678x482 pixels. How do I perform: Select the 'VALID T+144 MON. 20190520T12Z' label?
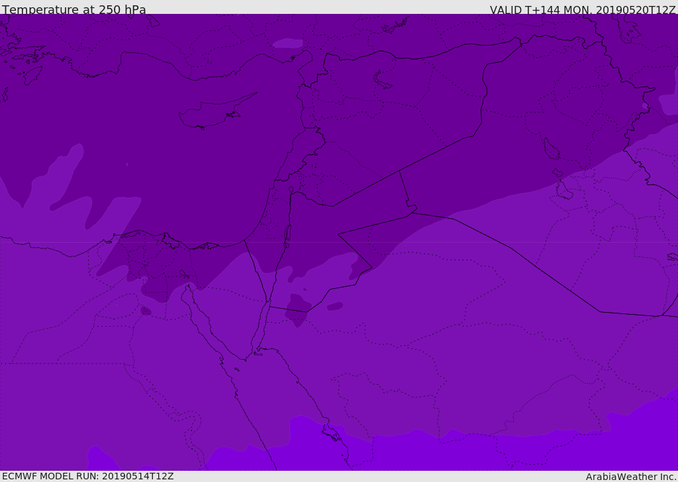pos(583,9)
